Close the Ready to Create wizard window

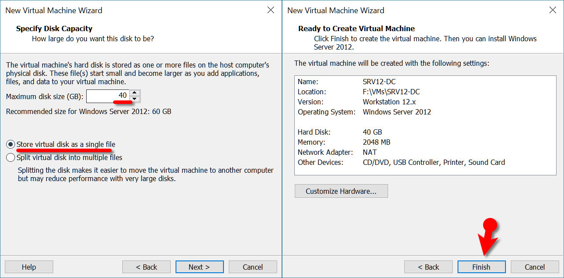pos(553,10)
